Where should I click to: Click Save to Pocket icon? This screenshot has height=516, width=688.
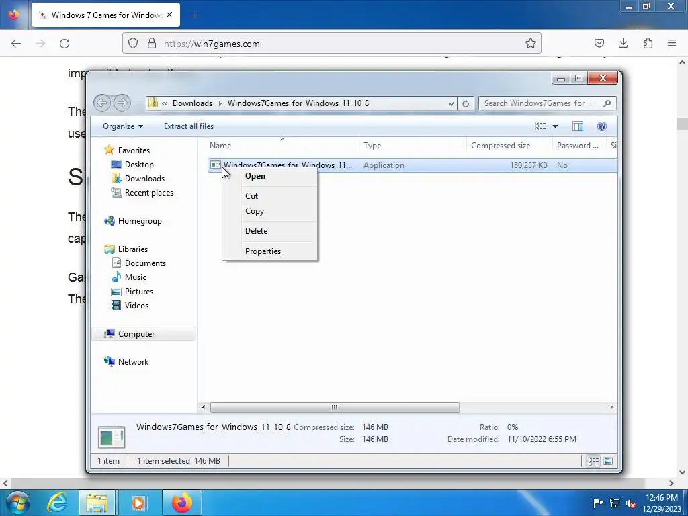pyautogui.click(x=599, y=43)
